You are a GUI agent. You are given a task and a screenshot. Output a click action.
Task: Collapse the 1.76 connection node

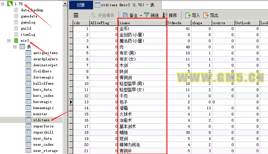tap(3, 4)
